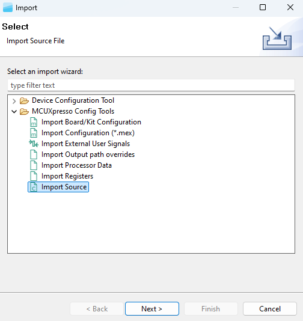Choose Import Registers from the list

pyautogui.click(x=67, y=176)
